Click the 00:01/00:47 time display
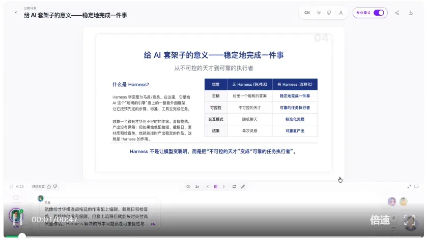The width and height of the screenshot is (425, 239). click(54, 220)
